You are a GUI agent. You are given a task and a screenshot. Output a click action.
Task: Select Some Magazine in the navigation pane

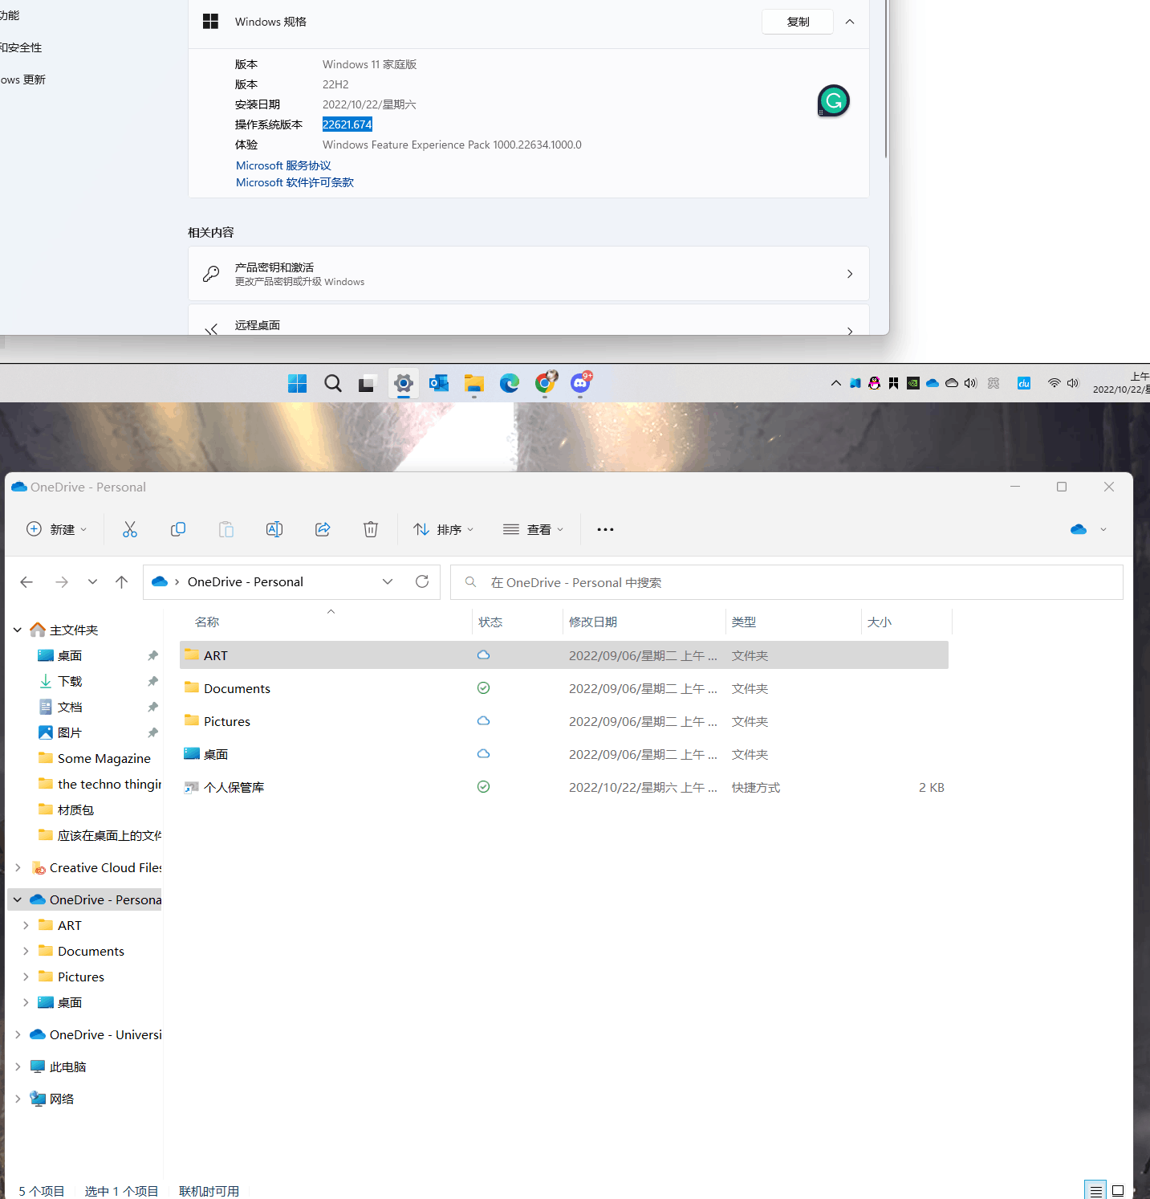104,759
